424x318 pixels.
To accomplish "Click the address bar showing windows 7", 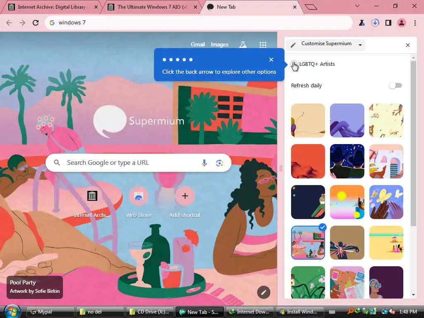I will 199,23.
